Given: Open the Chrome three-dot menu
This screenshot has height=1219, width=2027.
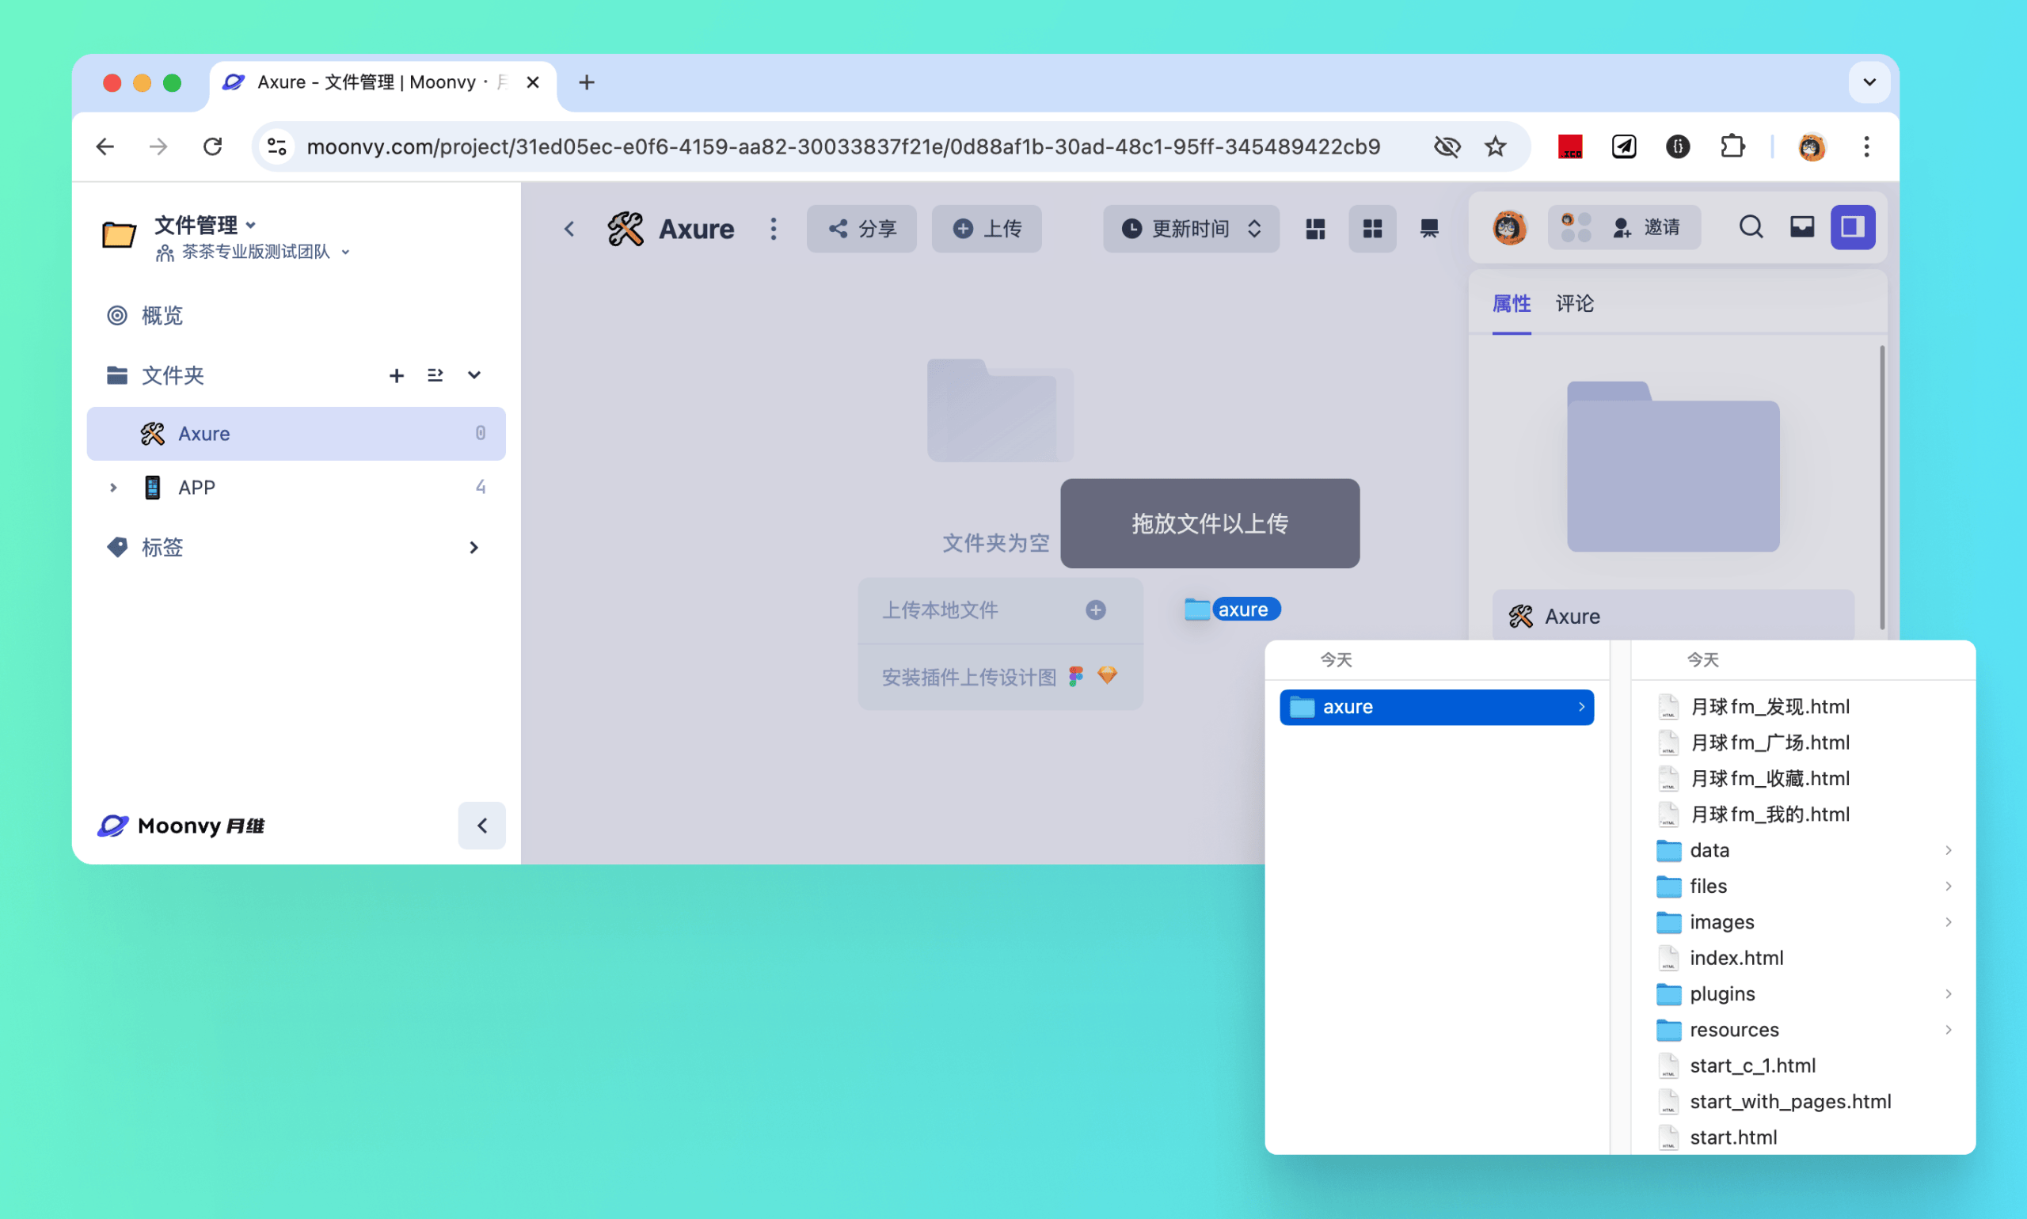Looking at the screenshot, I should click(x=1866, y=147).
